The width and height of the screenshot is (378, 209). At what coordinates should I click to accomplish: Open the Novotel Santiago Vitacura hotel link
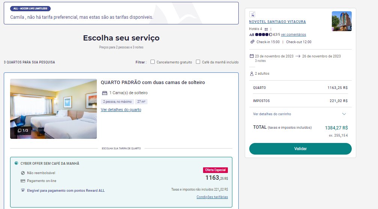[277, 22]
